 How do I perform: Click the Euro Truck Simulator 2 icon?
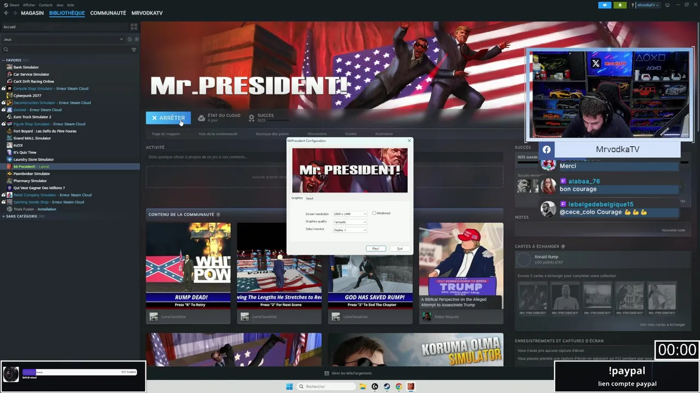[9, 117]
